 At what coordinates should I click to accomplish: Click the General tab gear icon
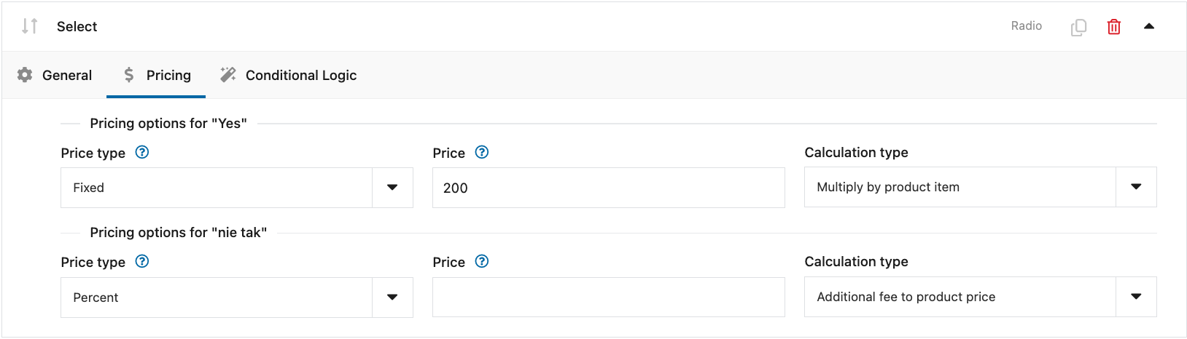coord(25,75)
